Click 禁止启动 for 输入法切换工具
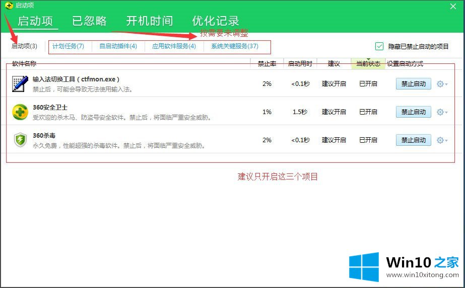This screenshot has height=288, width=465. (x=414, y=84)
